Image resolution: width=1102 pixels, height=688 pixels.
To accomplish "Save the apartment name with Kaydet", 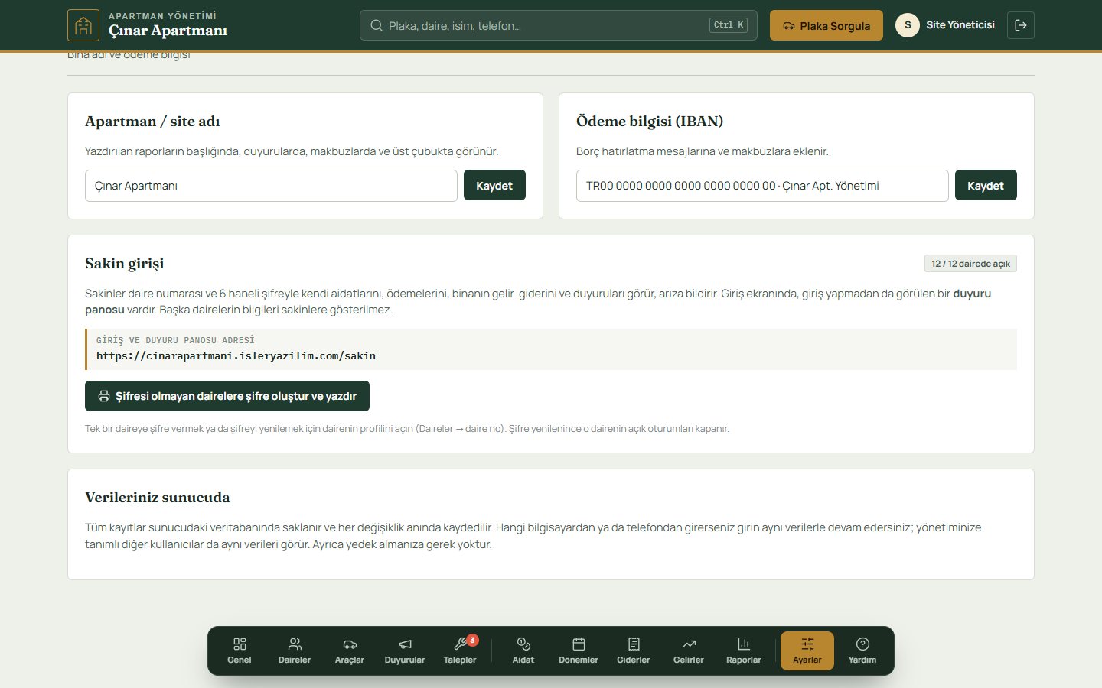I will tap(494, 185).
